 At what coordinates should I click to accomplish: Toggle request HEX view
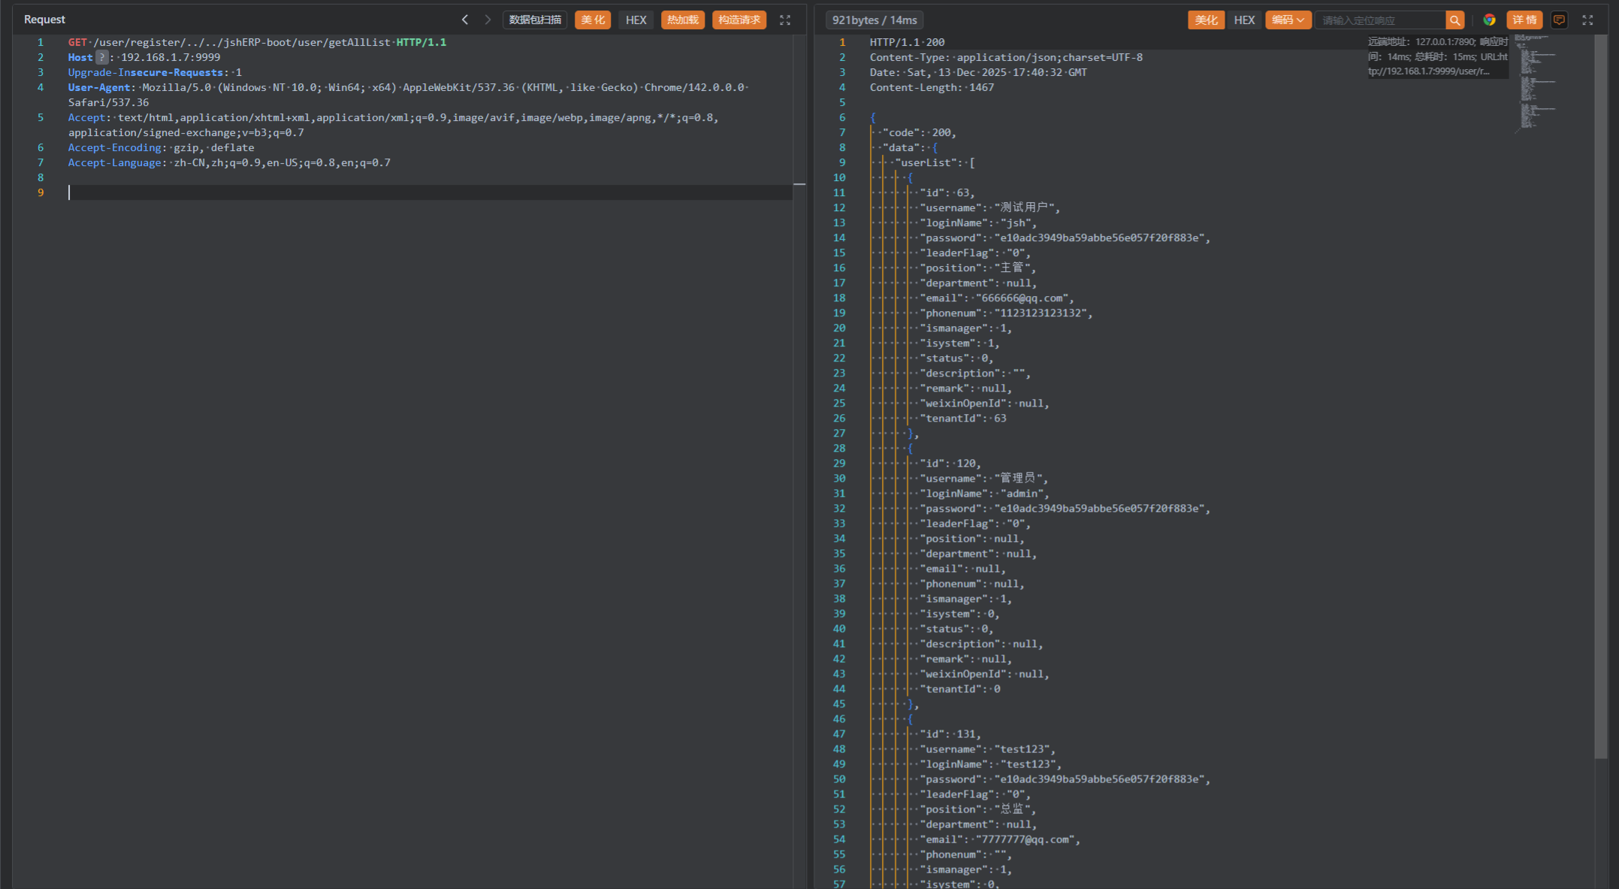[636, 20]
